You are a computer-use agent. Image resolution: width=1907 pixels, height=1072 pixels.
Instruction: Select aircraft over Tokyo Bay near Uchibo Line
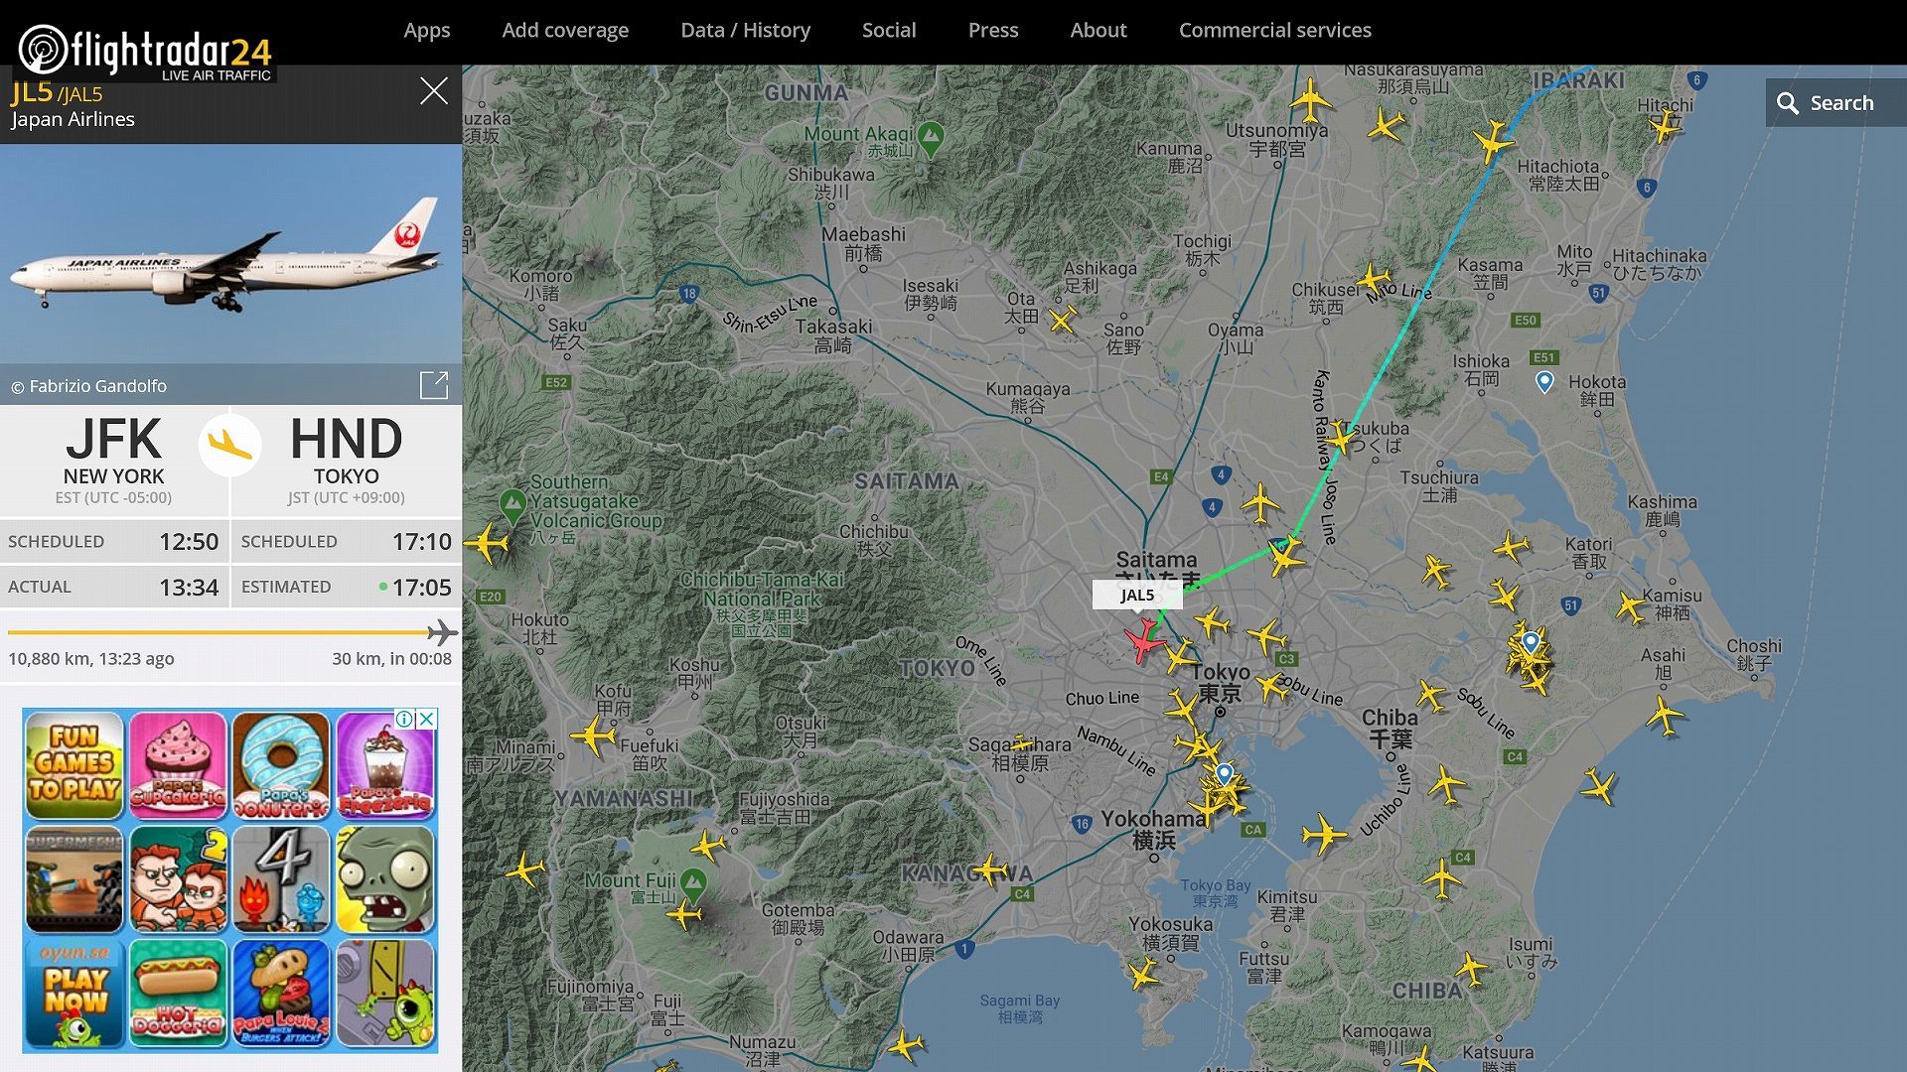tap(1324, 834)
